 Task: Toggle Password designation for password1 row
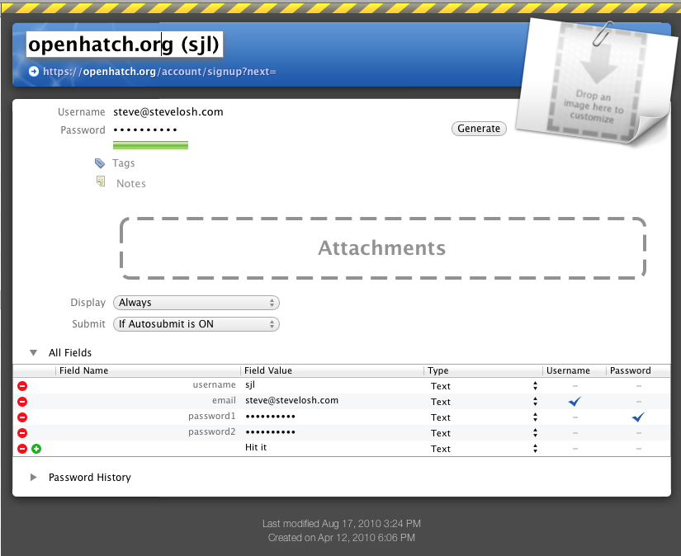tap(638, 417)
